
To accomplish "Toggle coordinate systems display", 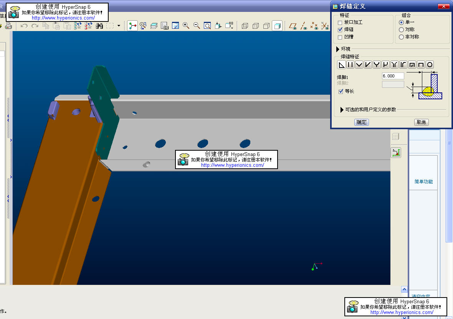I will (x=325, y=26).
